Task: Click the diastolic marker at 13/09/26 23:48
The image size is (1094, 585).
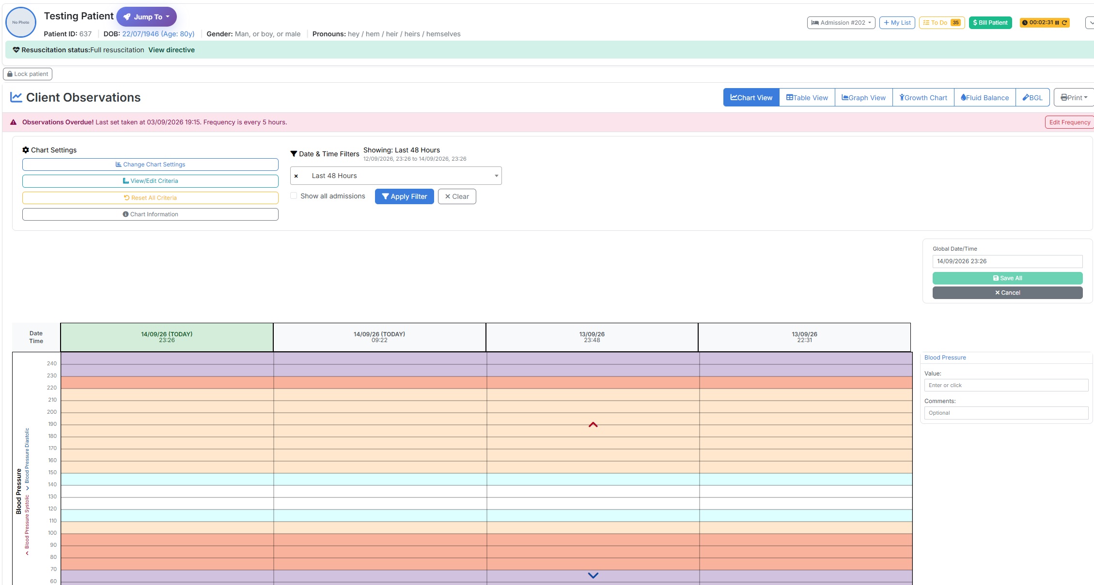Action: click(x=593, y=575)
